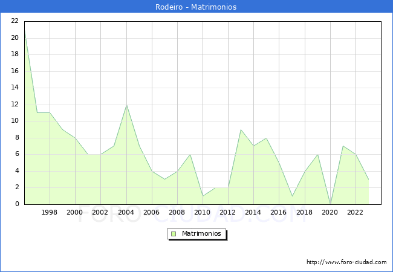This screenshot has width=393, height=272.
Task: Click the x-axis label 2016
Action: pyautogui.click(x=279, y=212)
